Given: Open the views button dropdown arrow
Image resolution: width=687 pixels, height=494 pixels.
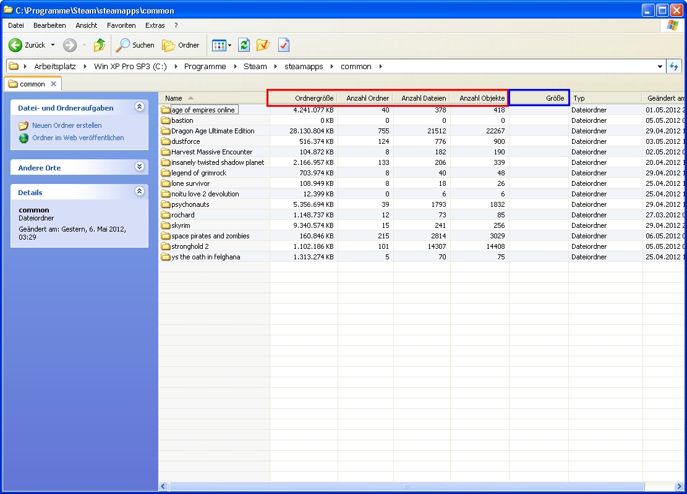Looking at the screenshot, I should (x=229, y=46).
